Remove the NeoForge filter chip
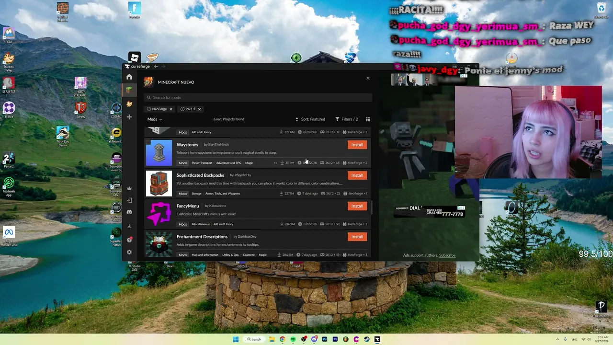Image resolution: width=613 pixels, height=345 pixels. (170, 109)
